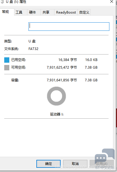Screen dimensions: 117x172
Task: Click the volume label text field
Action: tap(69, 27)
